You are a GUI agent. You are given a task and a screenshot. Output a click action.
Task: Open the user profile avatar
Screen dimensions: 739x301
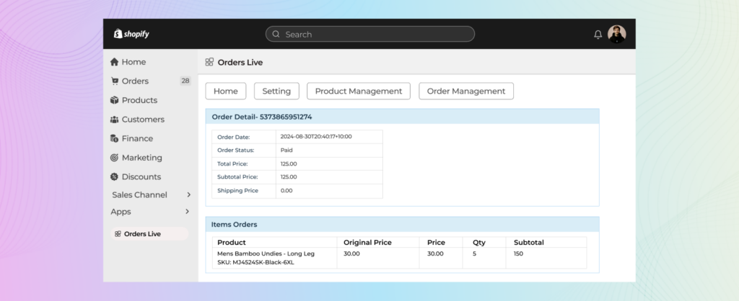coord(616,34)
